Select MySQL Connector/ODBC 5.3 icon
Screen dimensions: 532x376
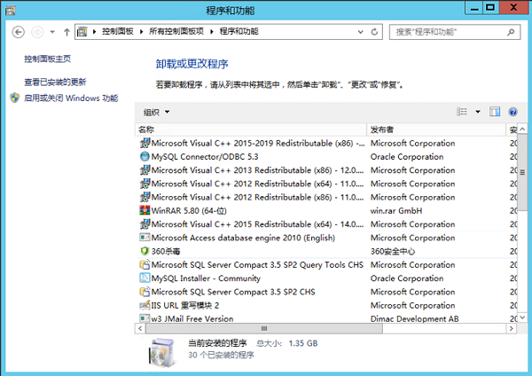[x=145, y=156]
